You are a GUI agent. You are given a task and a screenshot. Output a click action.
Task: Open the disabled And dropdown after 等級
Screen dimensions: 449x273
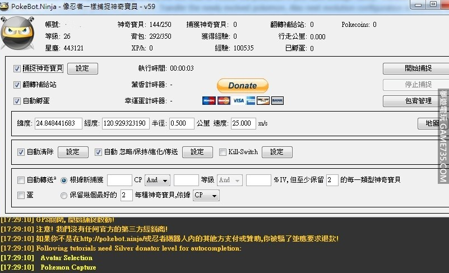click(x=230, y=180)
